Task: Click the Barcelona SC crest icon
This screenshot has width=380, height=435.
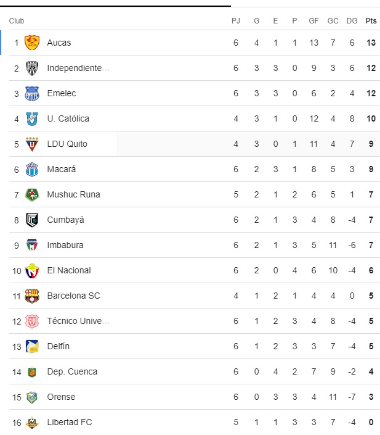Action: 32,296
